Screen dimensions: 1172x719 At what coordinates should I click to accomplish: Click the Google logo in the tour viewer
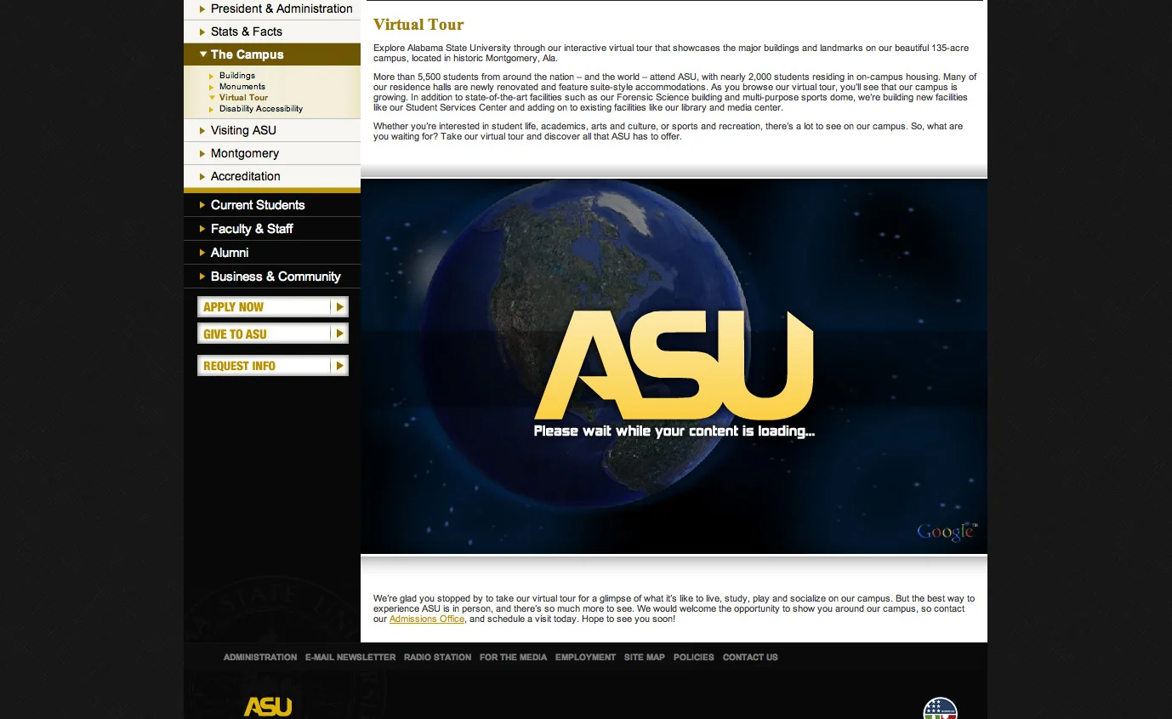pyautogui.click(x=947, y=532)
